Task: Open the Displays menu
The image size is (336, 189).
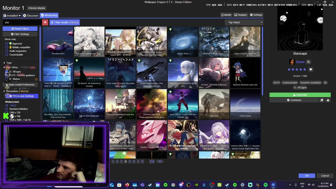Action: tap(241, 15)
